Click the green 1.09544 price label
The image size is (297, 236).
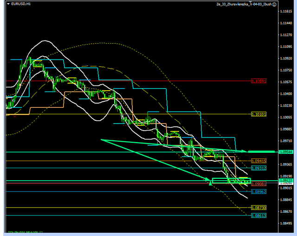(285, 151)
